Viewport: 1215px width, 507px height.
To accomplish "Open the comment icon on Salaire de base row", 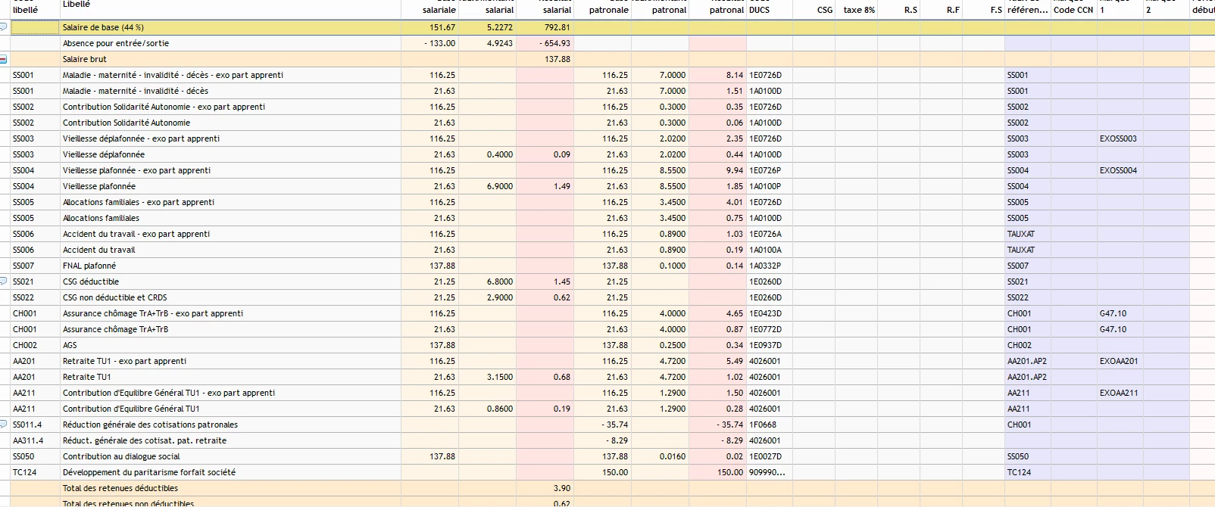I will pos(4,27).
